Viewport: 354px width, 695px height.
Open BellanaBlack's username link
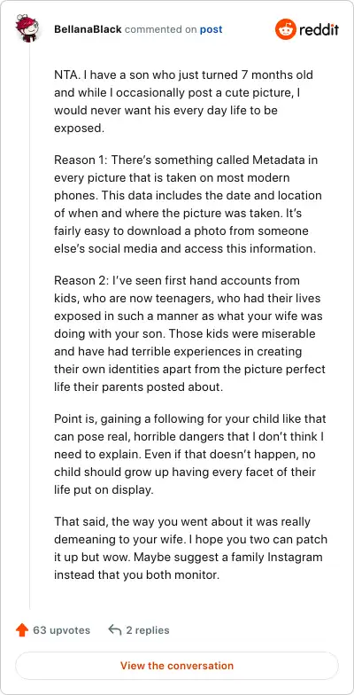tap(88, 30)
